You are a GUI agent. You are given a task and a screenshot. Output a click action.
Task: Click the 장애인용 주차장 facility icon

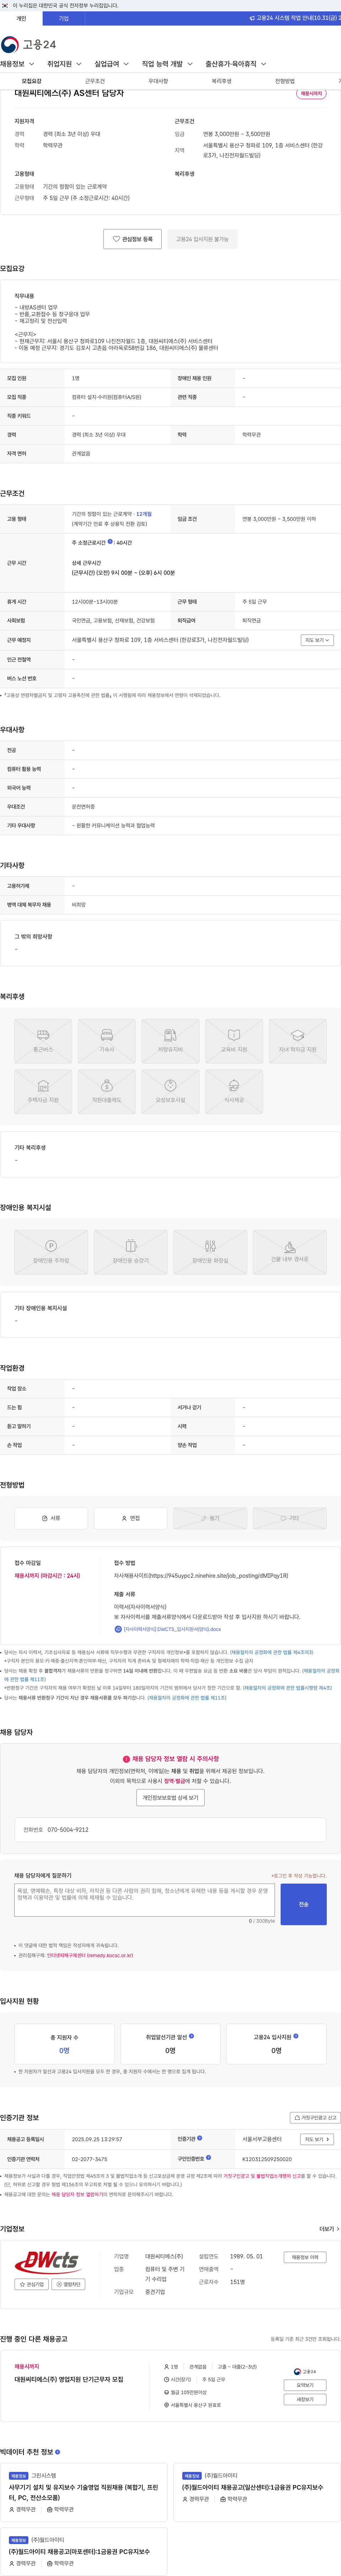click(51, 1252)
